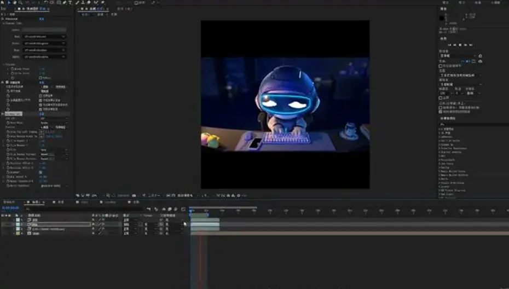Step back one frame in Preview panel
This screenshot has width=509, height=289.
(455, 45)
